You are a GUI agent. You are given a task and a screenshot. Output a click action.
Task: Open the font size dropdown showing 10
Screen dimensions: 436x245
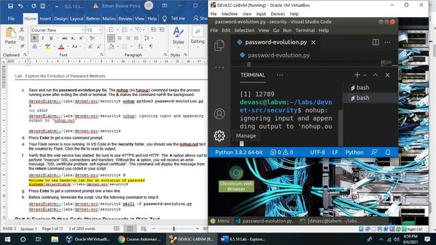click(x=100, y=30)
